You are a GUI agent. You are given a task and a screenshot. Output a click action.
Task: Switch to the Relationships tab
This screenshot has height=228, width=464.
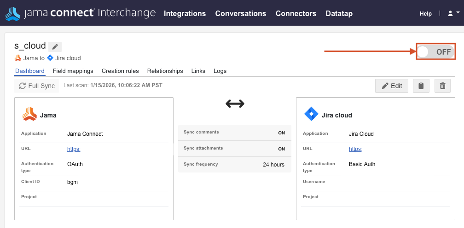pos(165,71)
